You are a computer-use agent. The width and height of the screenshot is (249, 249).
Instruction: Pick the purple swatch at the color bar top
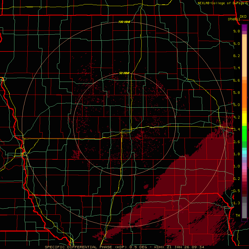244,28
